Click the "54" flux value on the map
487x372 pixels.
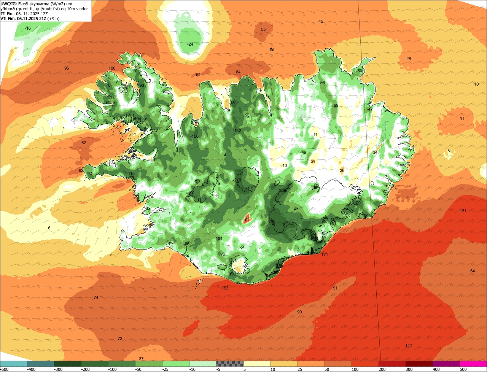click(198, 75)
